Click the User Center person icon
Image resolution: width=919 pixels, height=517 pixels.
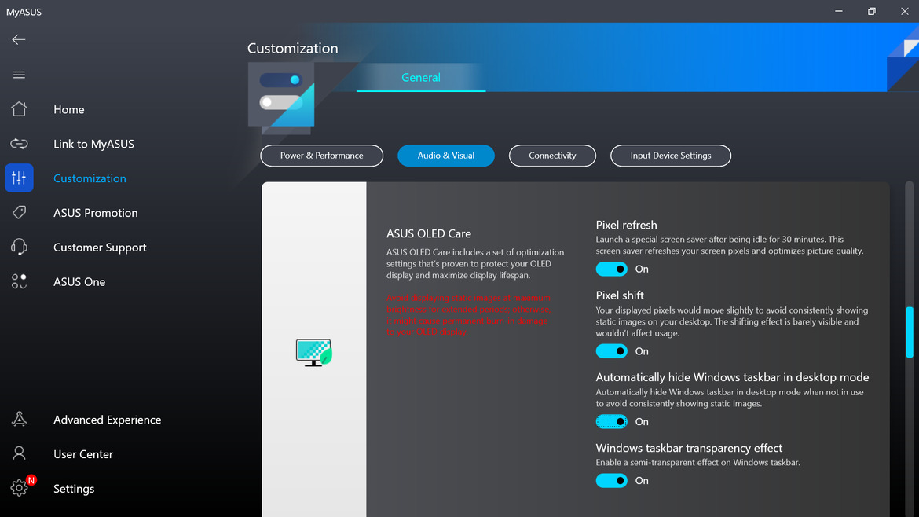click(x=19, y=453)
